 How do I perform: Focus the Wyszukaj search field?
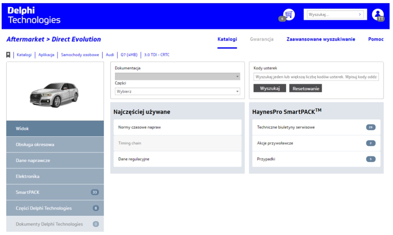[x=335, y=15]
